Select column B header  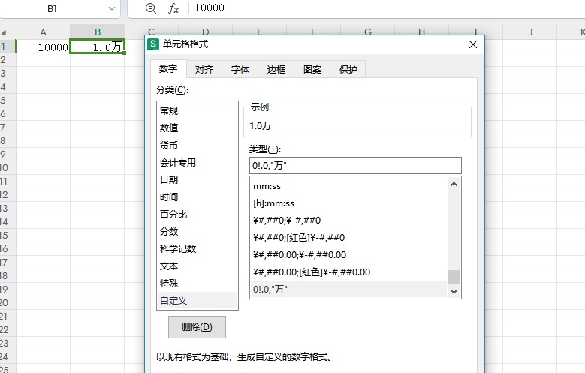(98, 32)
